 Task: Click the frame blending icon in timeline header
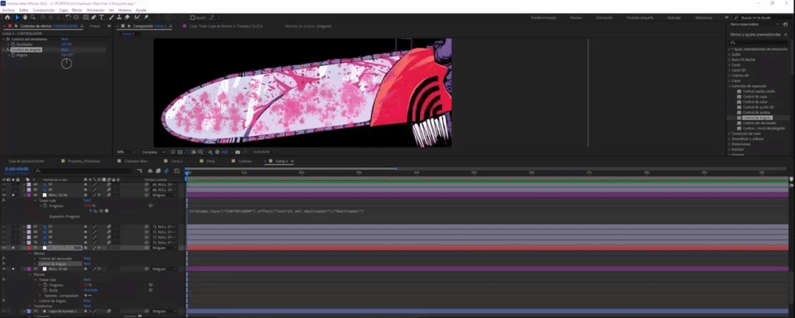pyautogui.click(x=158, y=171)
